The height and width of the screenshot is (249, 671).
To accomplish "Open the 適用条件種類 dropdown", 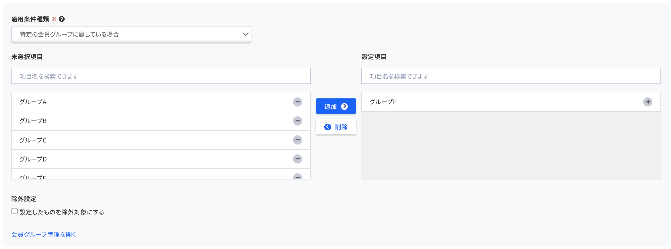I will pyautogui.click(x=131, y=34).
